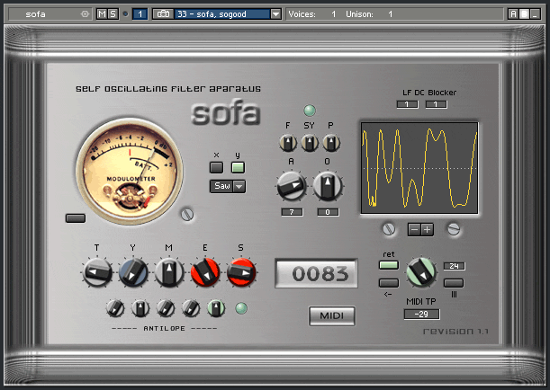The height and width of the screenshot is (390, 550).
Task: Click the MIDI button
Action: click(x=332, y=315)
